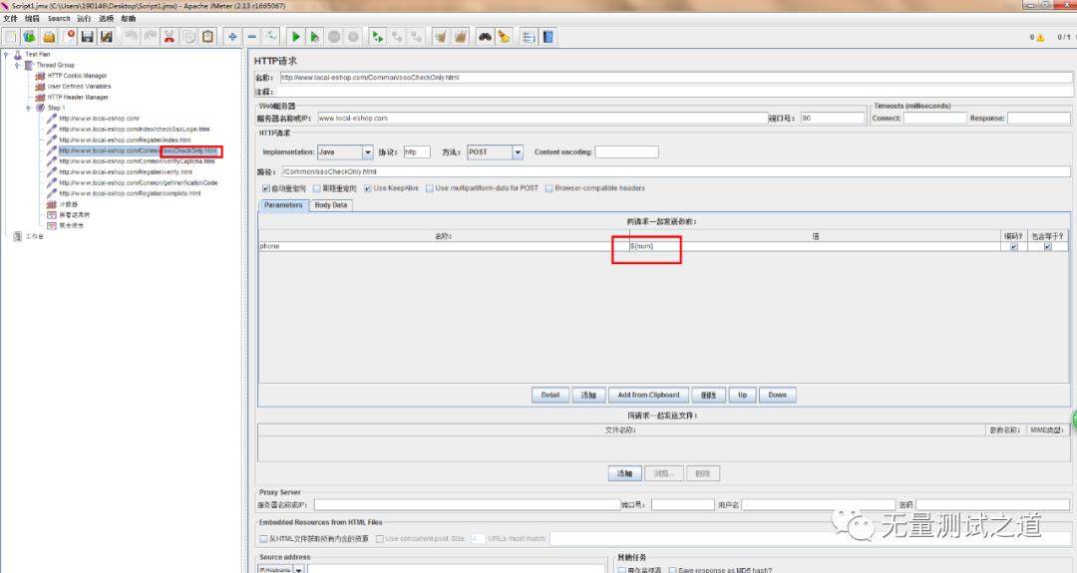Open the Search menu
This screenshot has width=1077, height=573.
(x=59, y=19)
